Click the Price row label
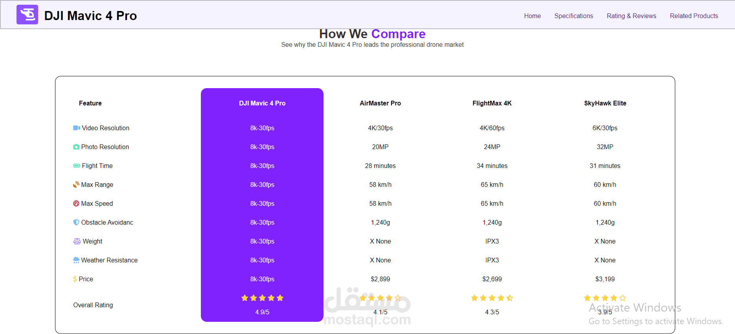This screenshot has height=334, width=735. pyautogui.click(x=86, y=279)
